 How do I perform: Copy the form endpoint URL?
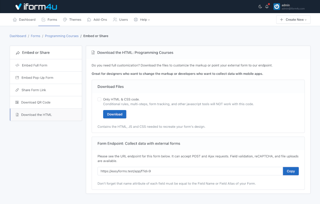291,171
